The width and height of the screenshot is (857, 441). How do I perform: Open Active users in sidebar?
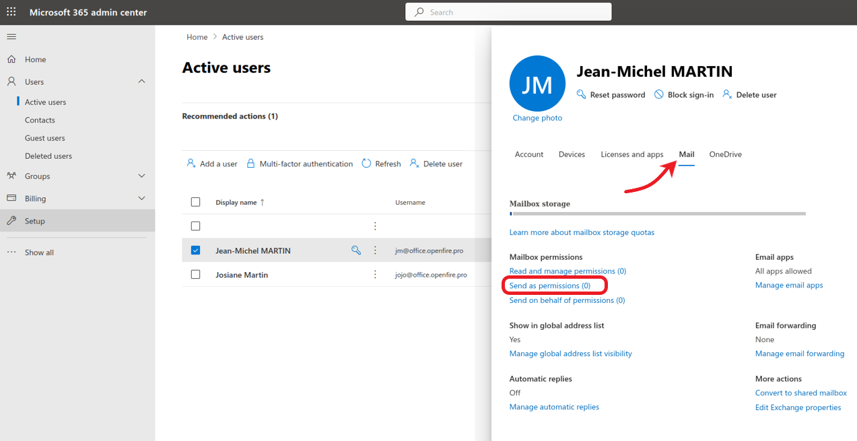point(46,102)
